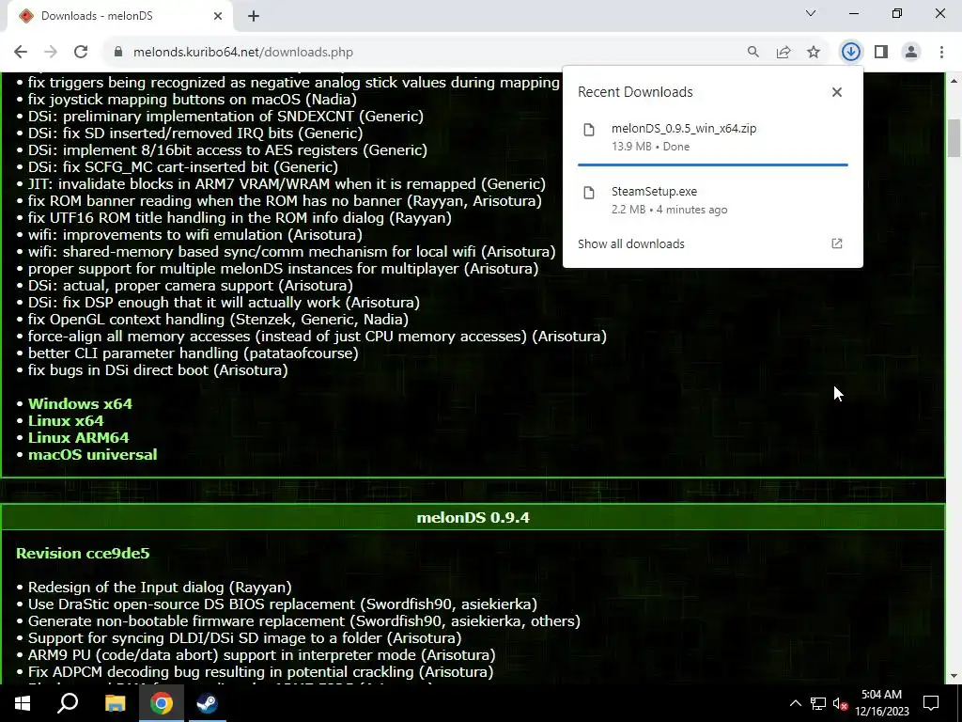Open the Windows Start menu
Viewport: 962px width, 722px height.
[x=23, y=703]
